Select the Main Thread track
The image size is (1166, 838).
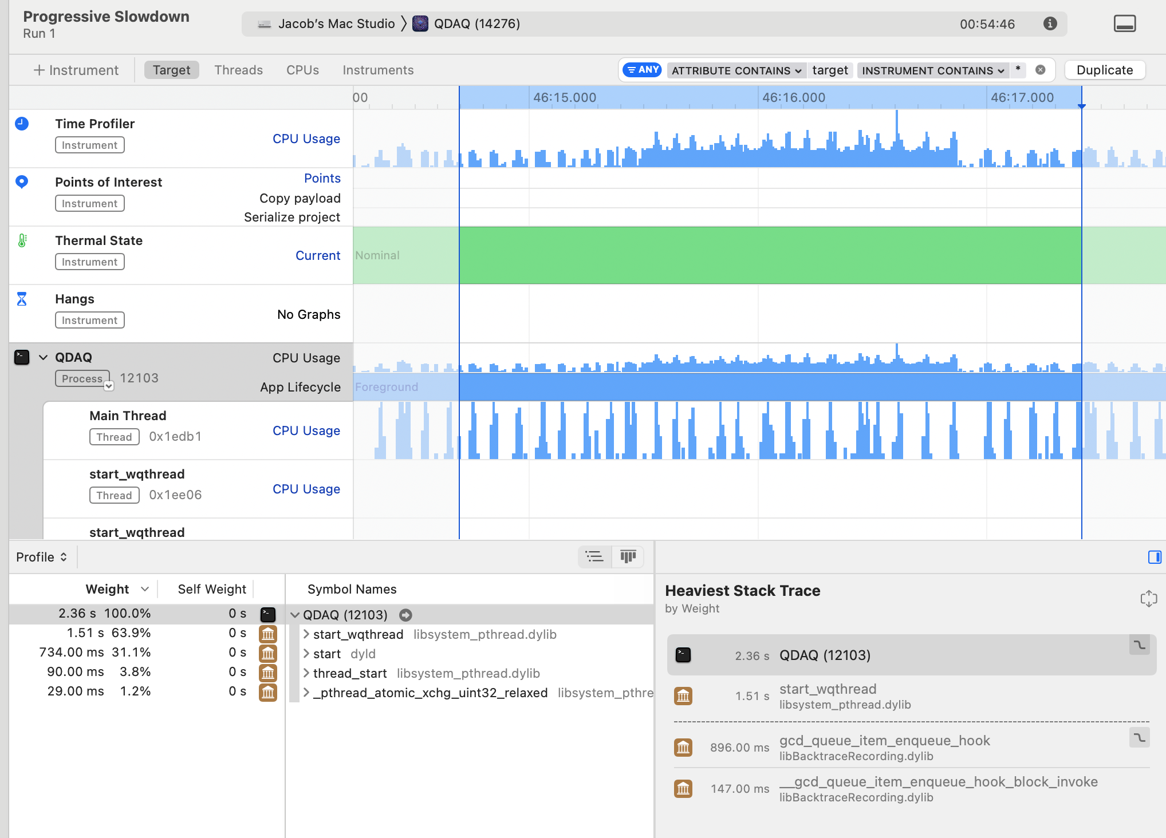(x=198, y=430)
